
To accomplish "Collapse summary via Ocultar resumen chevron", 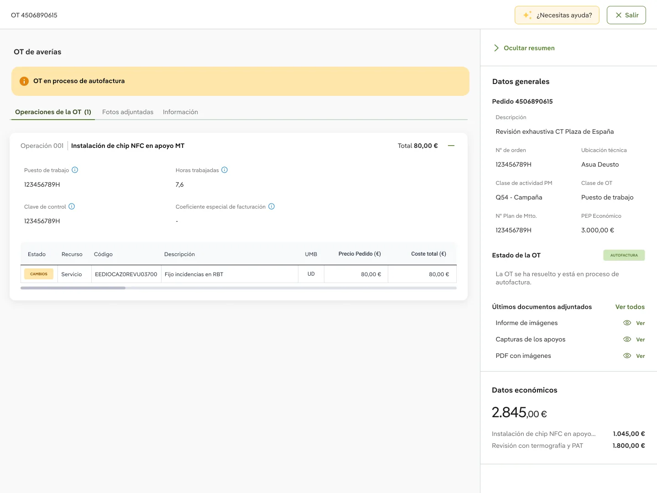I will (496, 48).
